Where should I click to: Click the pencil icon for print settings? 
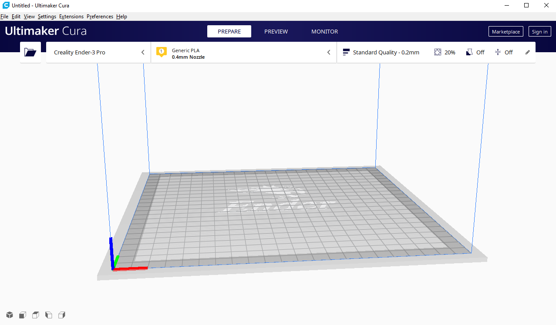click(x=528, y=52)
